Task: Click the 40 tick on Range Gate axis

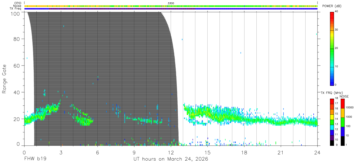Action: (16, 92)
